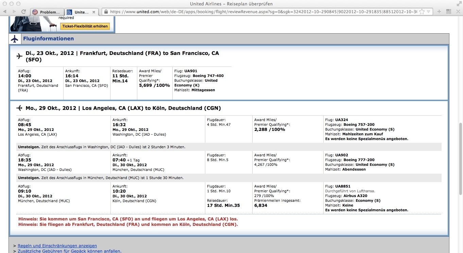Close the United Airlines tab

(94, 12)
